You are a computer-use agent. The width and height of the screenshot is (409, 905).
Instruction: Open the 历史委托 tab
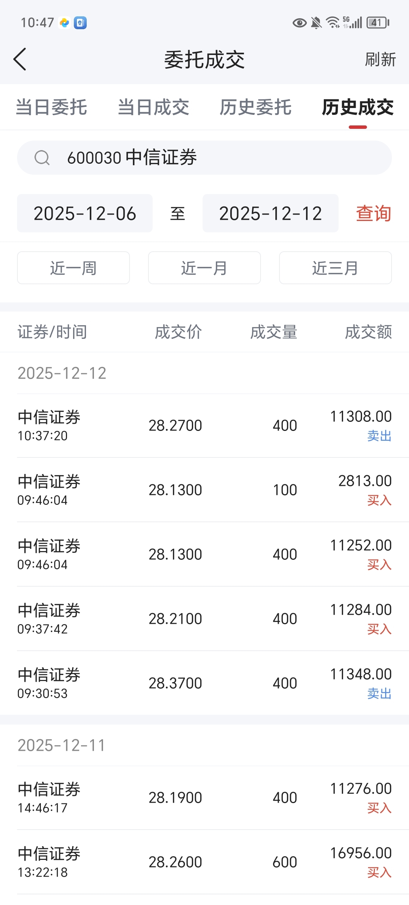pos(256,107)
